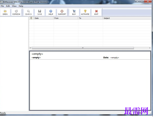Click the attachment paperclip column header
153x119 pixels.
coord(31,18)
